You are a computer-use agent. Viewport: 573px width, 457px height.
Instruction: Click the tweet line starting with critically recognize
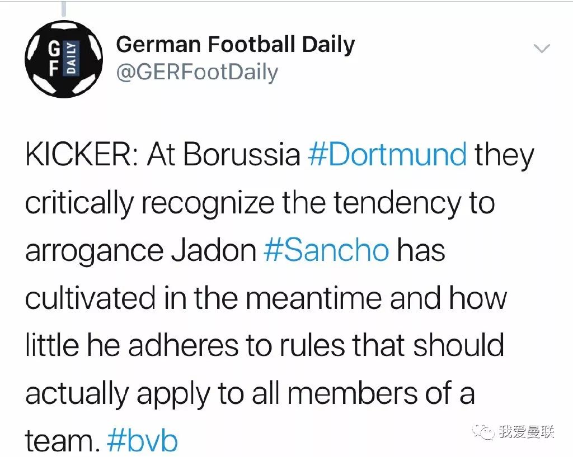pos(260,203)
